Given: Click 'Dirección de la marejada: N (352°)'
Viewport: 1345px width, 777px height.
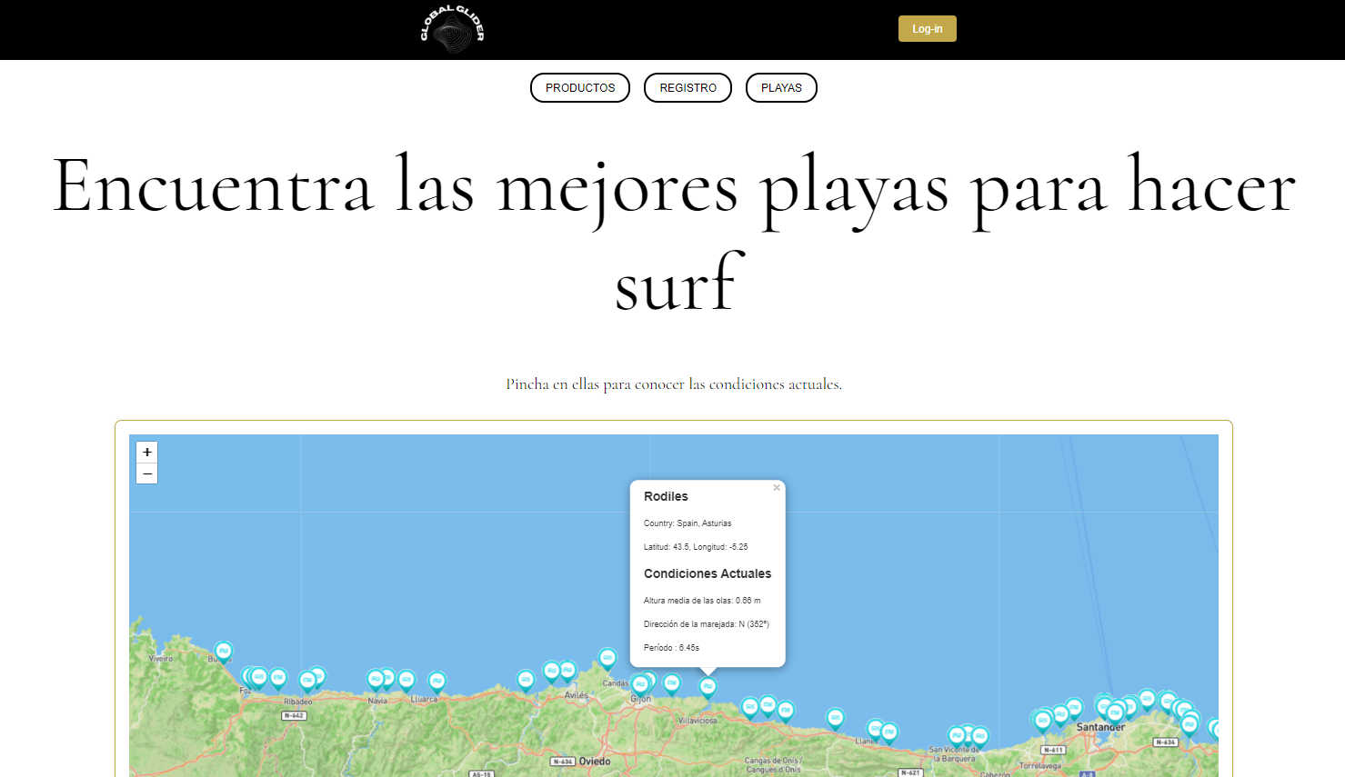Looking at the screenshot, I should pyautogui.click(x=707, y=624).
